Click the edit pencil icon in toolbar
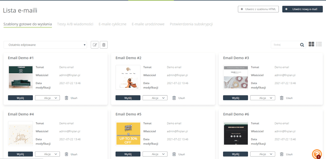The height and width of the screenshot is (159, 326). pos(95,45)
